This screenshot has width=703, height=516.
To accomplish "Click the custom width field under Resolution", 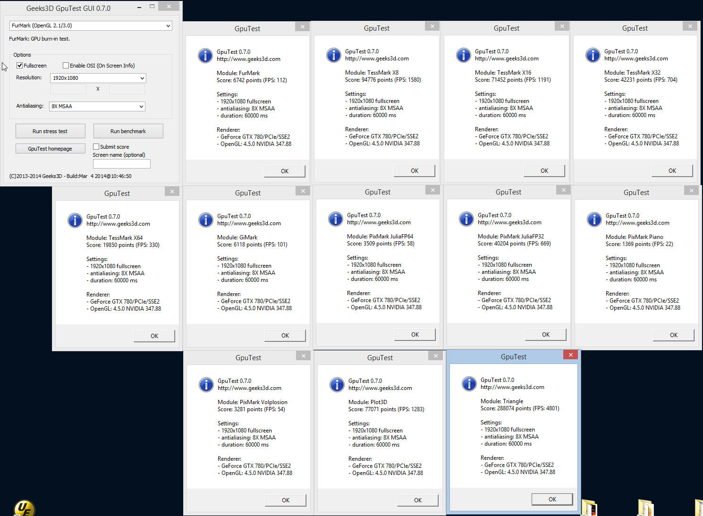I will click(x=68, y=89).
